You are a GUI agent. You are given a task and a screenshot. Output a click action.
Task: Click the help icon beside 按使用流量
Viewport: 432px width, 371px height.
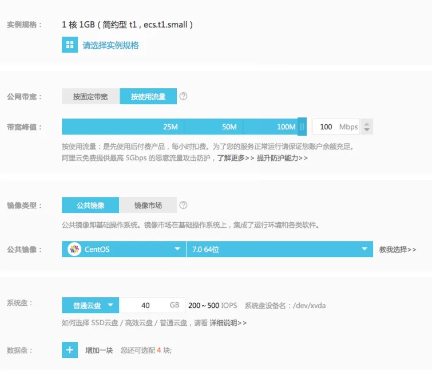click(183, 96)
